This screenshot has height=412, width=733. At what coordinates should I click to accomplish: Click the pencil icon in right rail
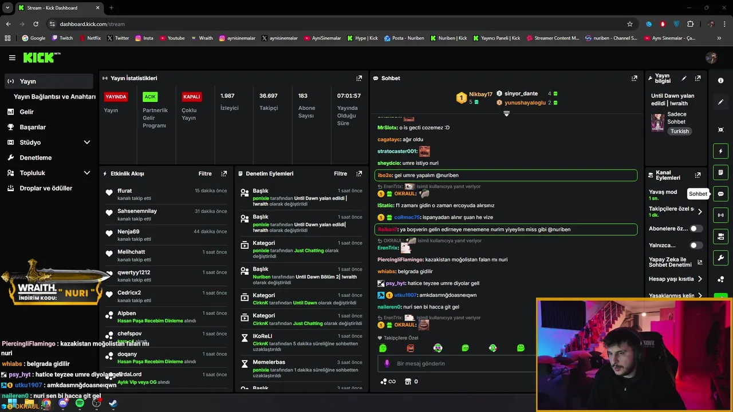720,102
